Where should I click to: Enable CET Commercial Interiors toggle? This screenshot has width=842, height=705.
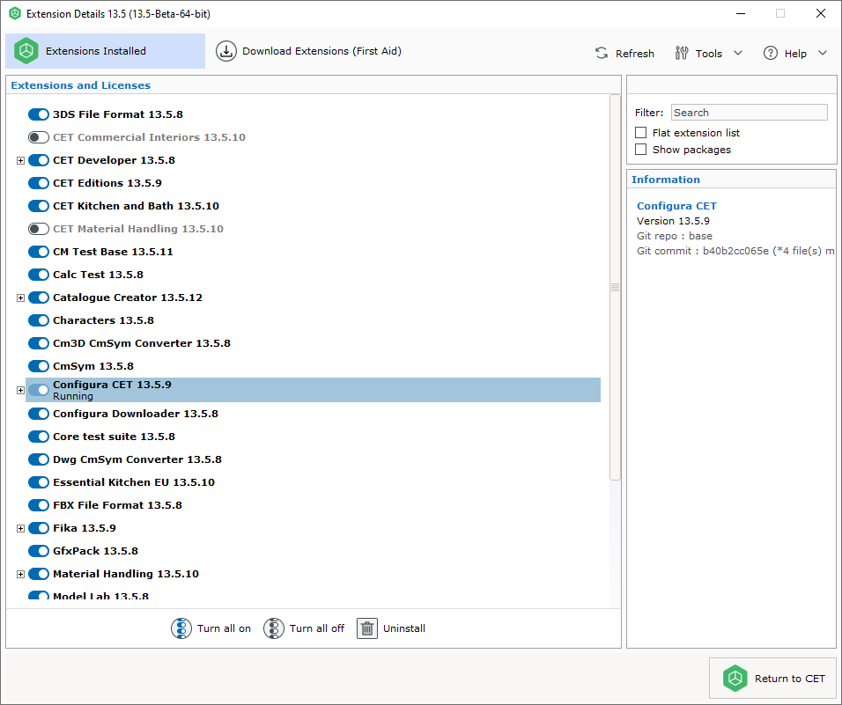[x=39, y=137]
